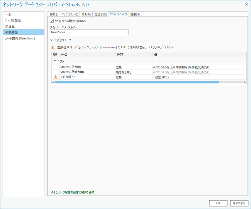251x209 pixels.
Task: Close the network dataset properties dialog
Action: pyautogui.click(x=246, y=4)
